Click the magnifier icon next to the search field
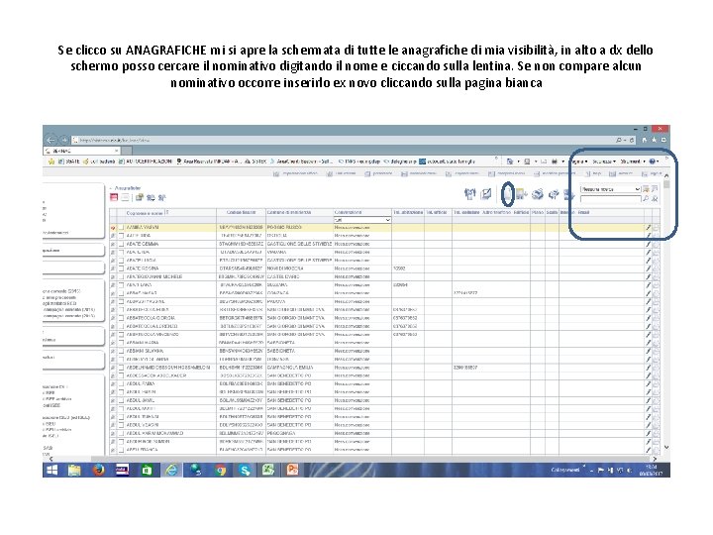The image size is (713, 535). (646, 199)
